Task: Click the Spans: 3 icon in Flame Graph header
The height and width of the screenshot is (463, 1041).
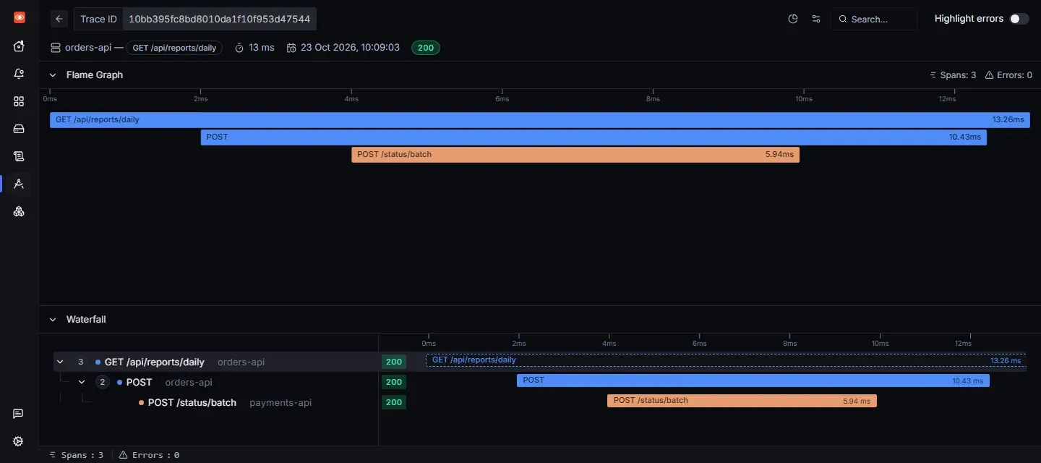Action: click(933, 75)
